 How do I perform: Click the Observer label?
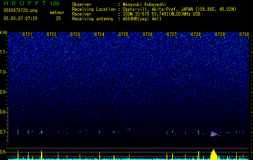pyautogui.click(x=82, y=4)
